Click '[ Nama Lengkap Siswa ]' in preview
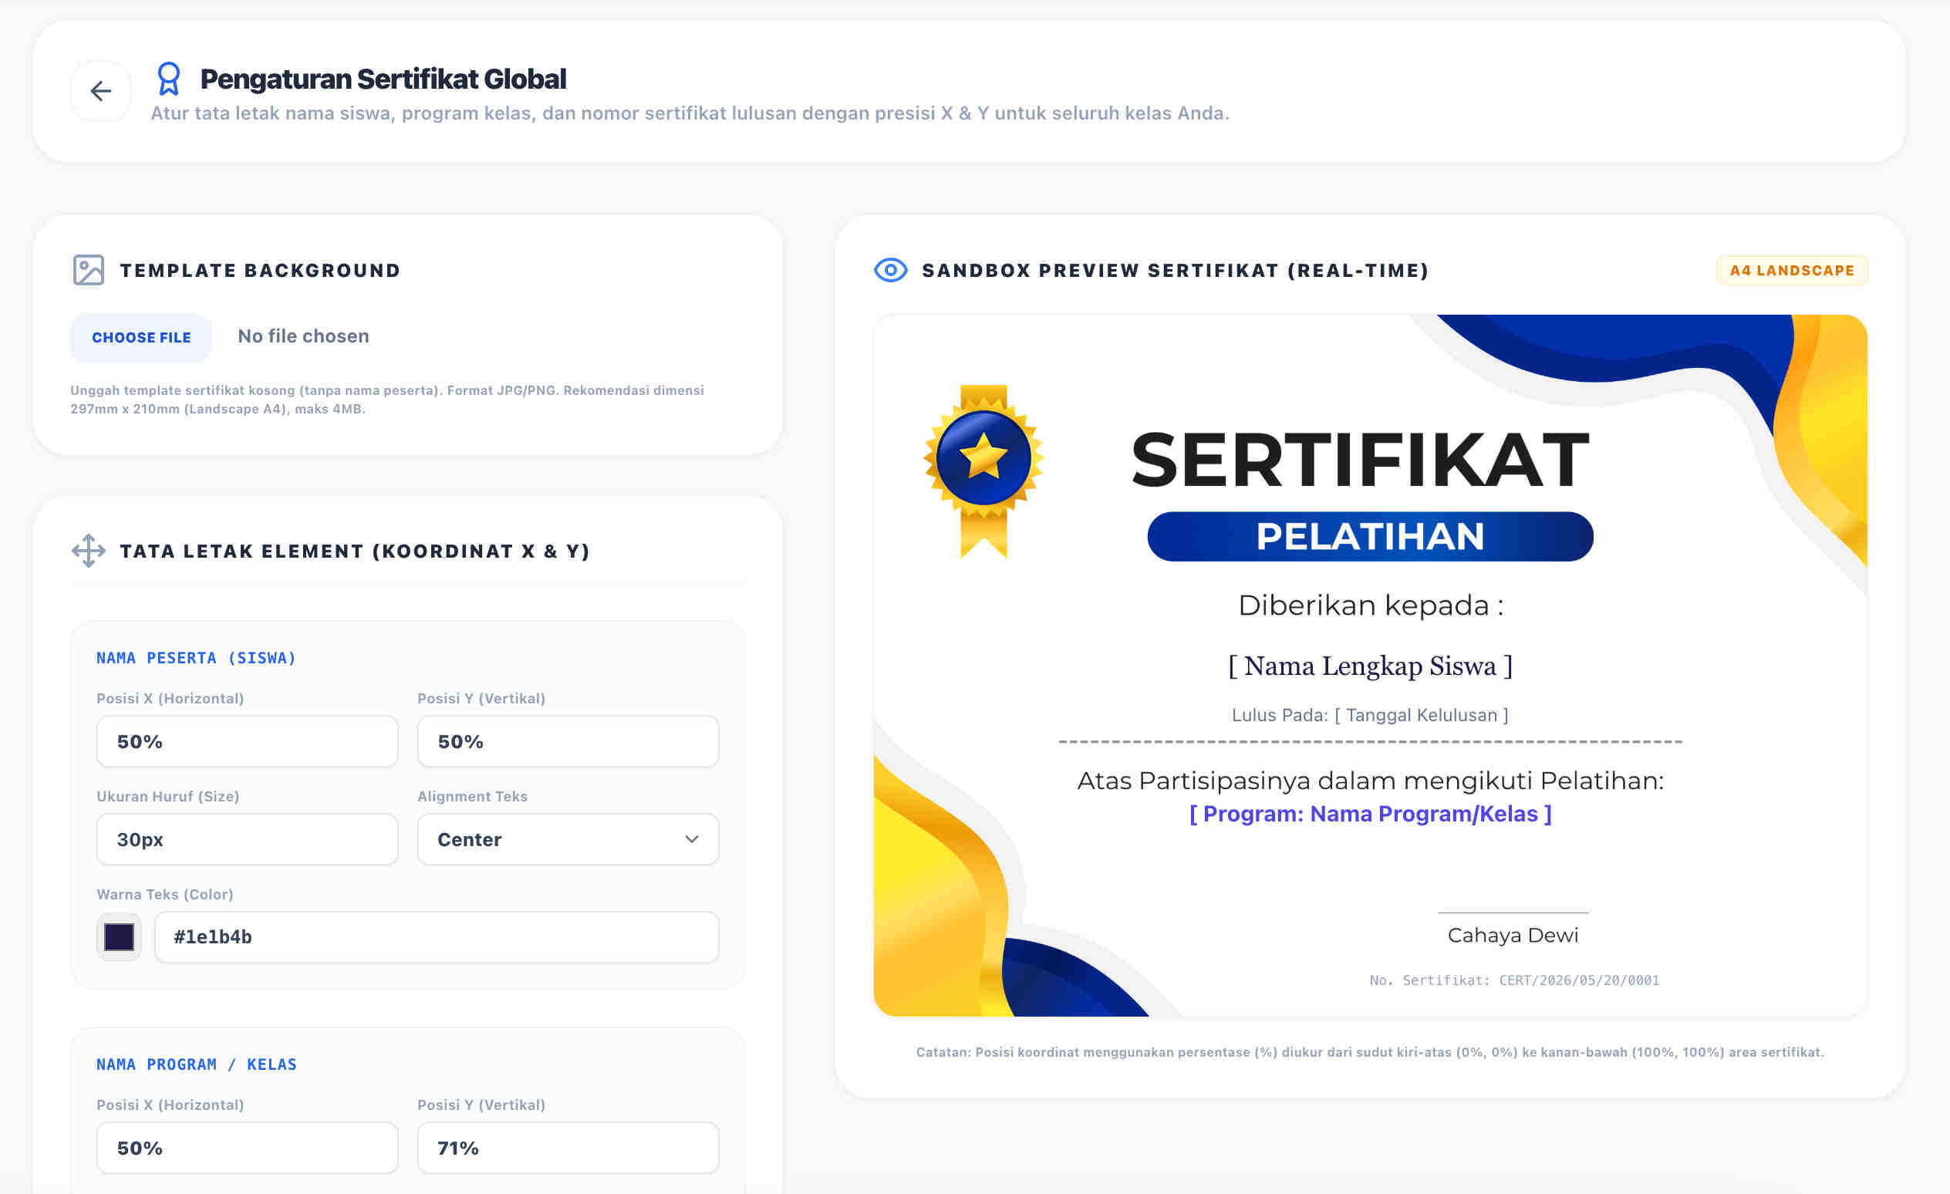This screenshot has width=1950, height=1194. click(1370, 666)
